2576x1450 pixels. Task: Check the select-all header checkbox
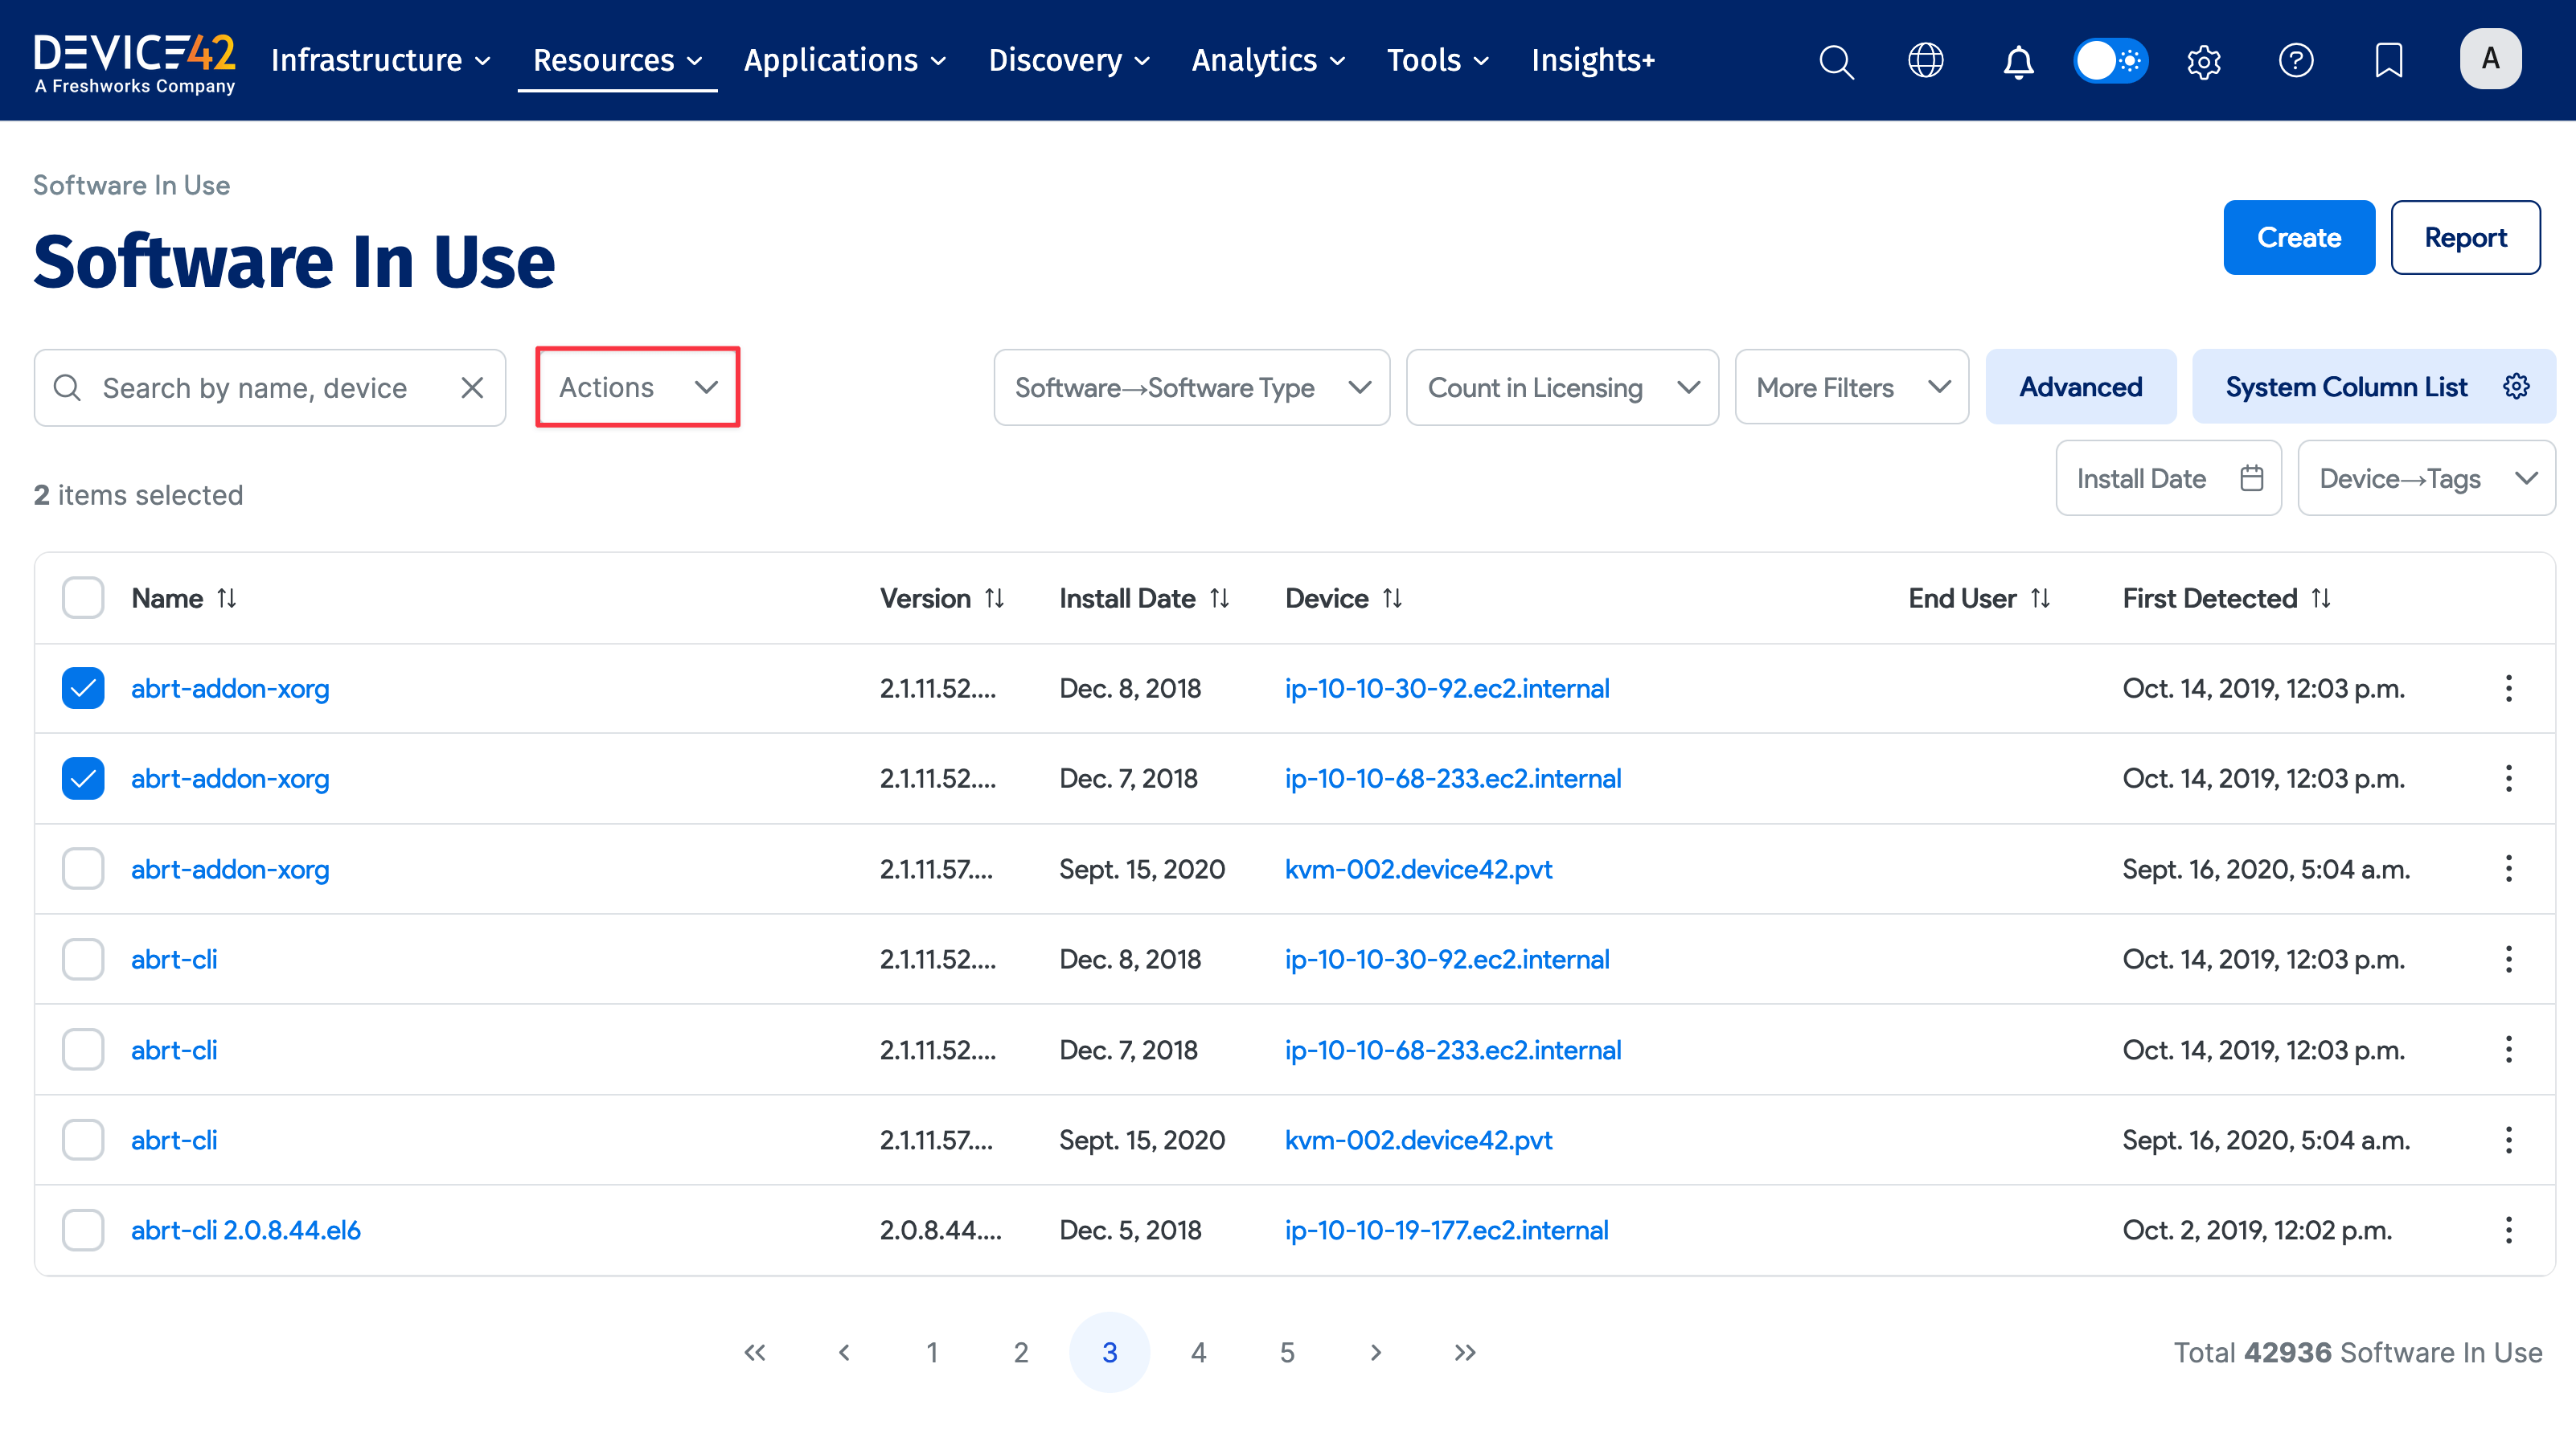(x=83, y=598)
